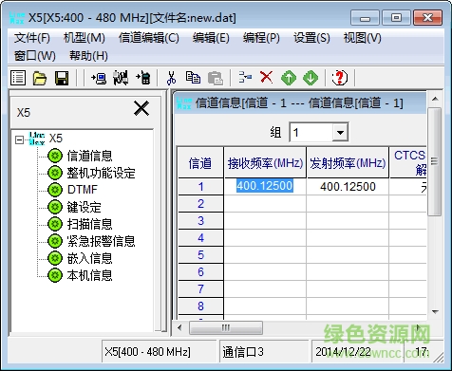Open help with the question mark icon
The width and height of the screenshot is (452, 371).
340,78
